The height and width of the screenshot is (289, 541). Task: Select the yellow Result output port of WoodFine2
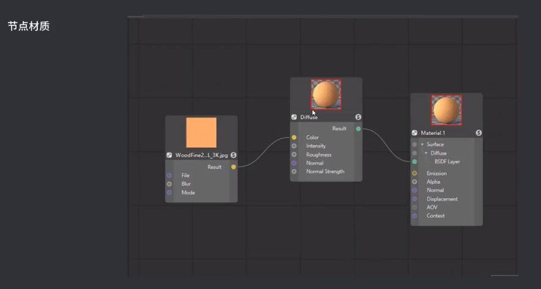(234, 167)
